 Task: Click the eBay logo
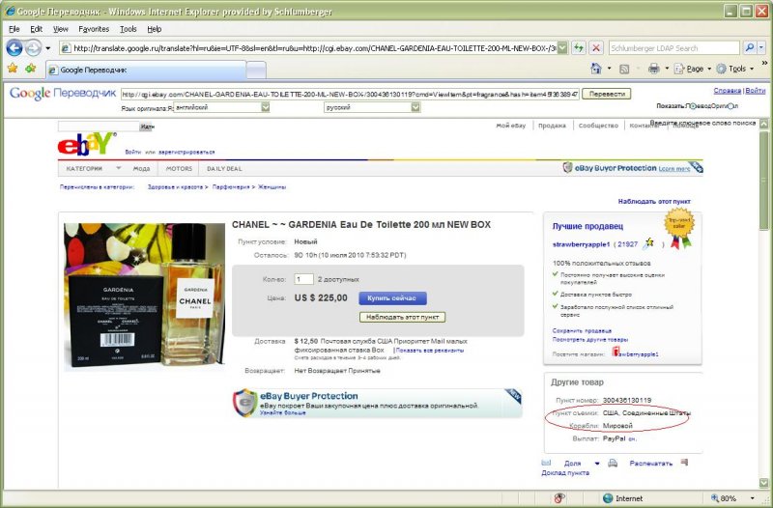[x=87, y=143]
